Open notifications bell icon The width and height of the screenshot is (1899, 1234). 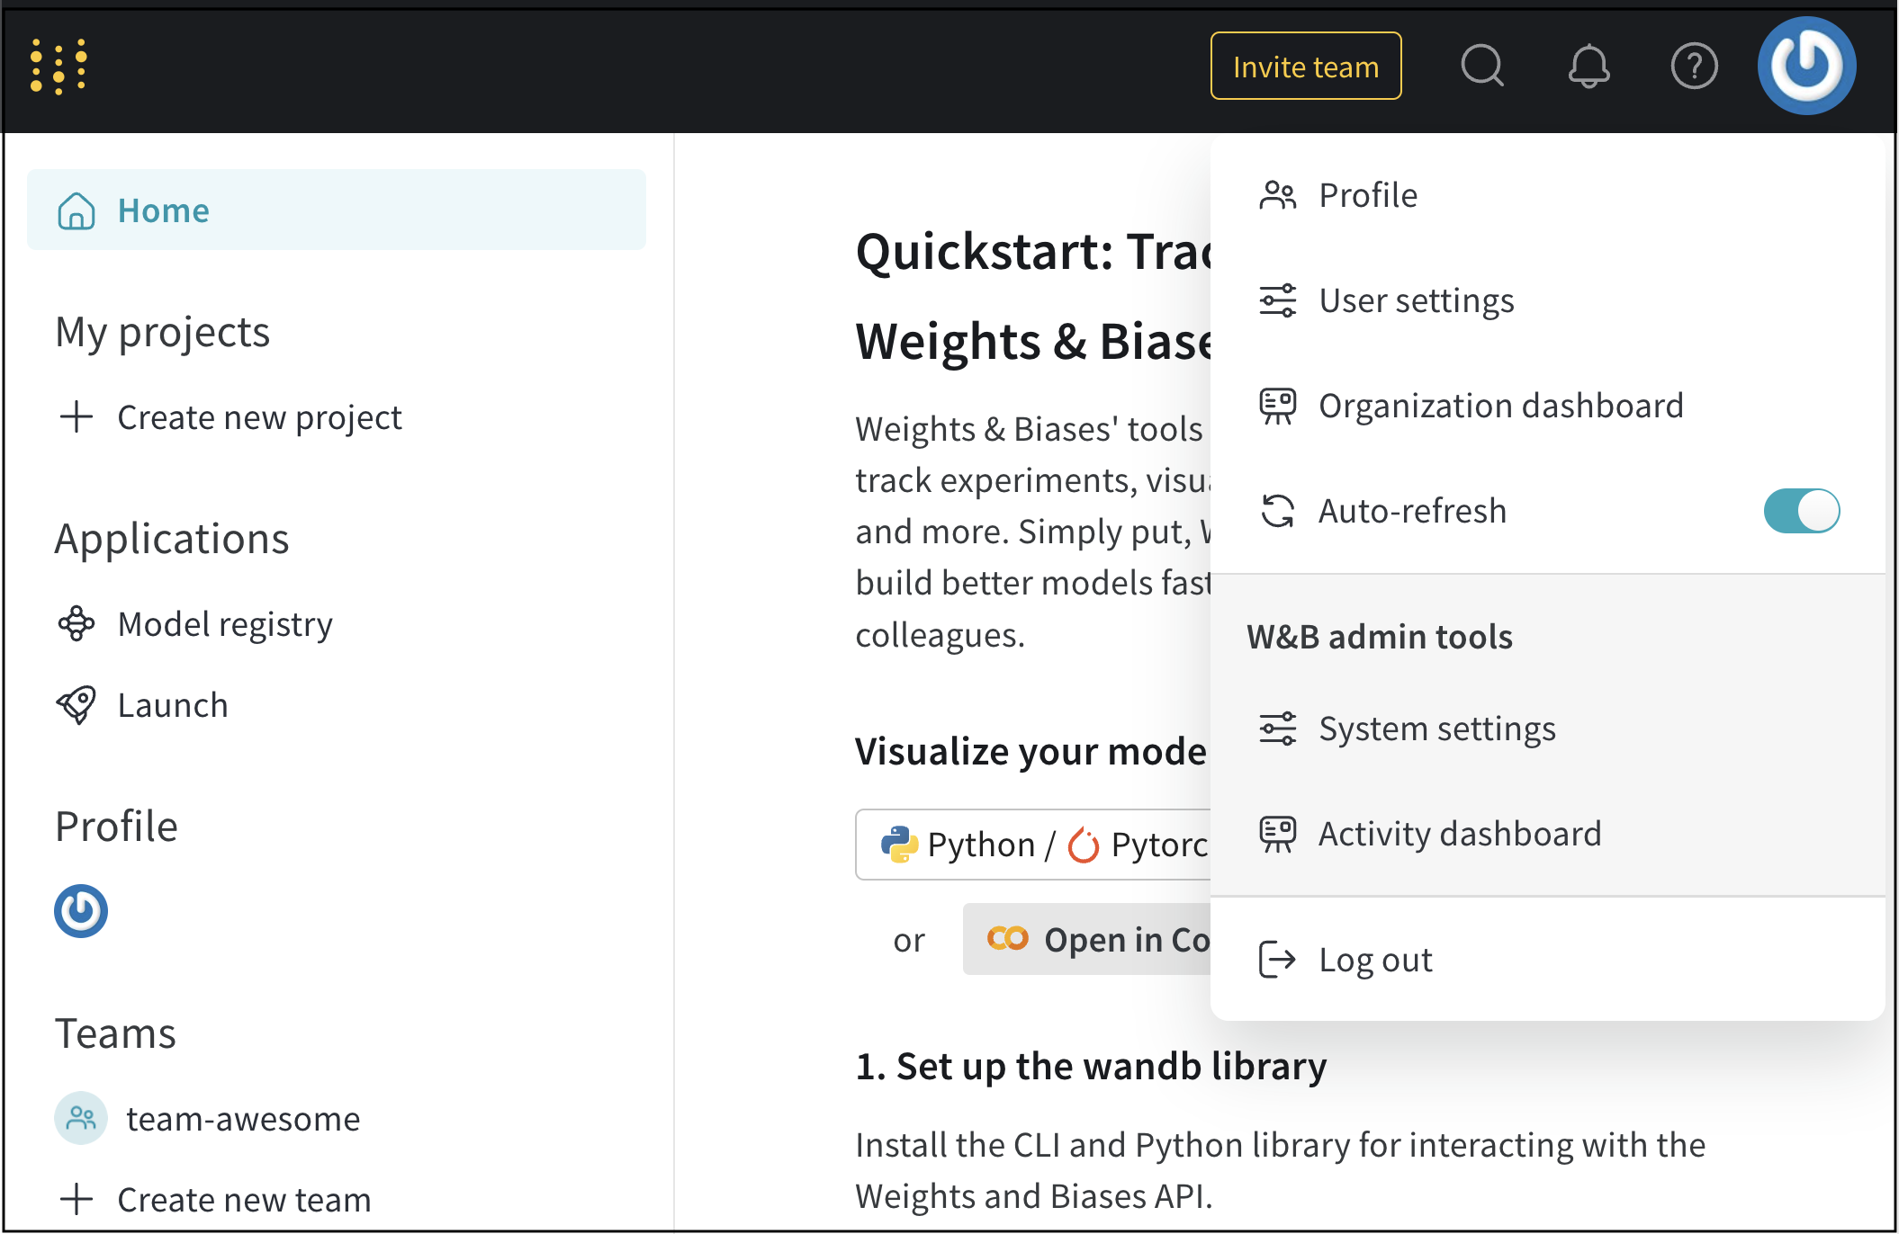(x=1588, y=67)
